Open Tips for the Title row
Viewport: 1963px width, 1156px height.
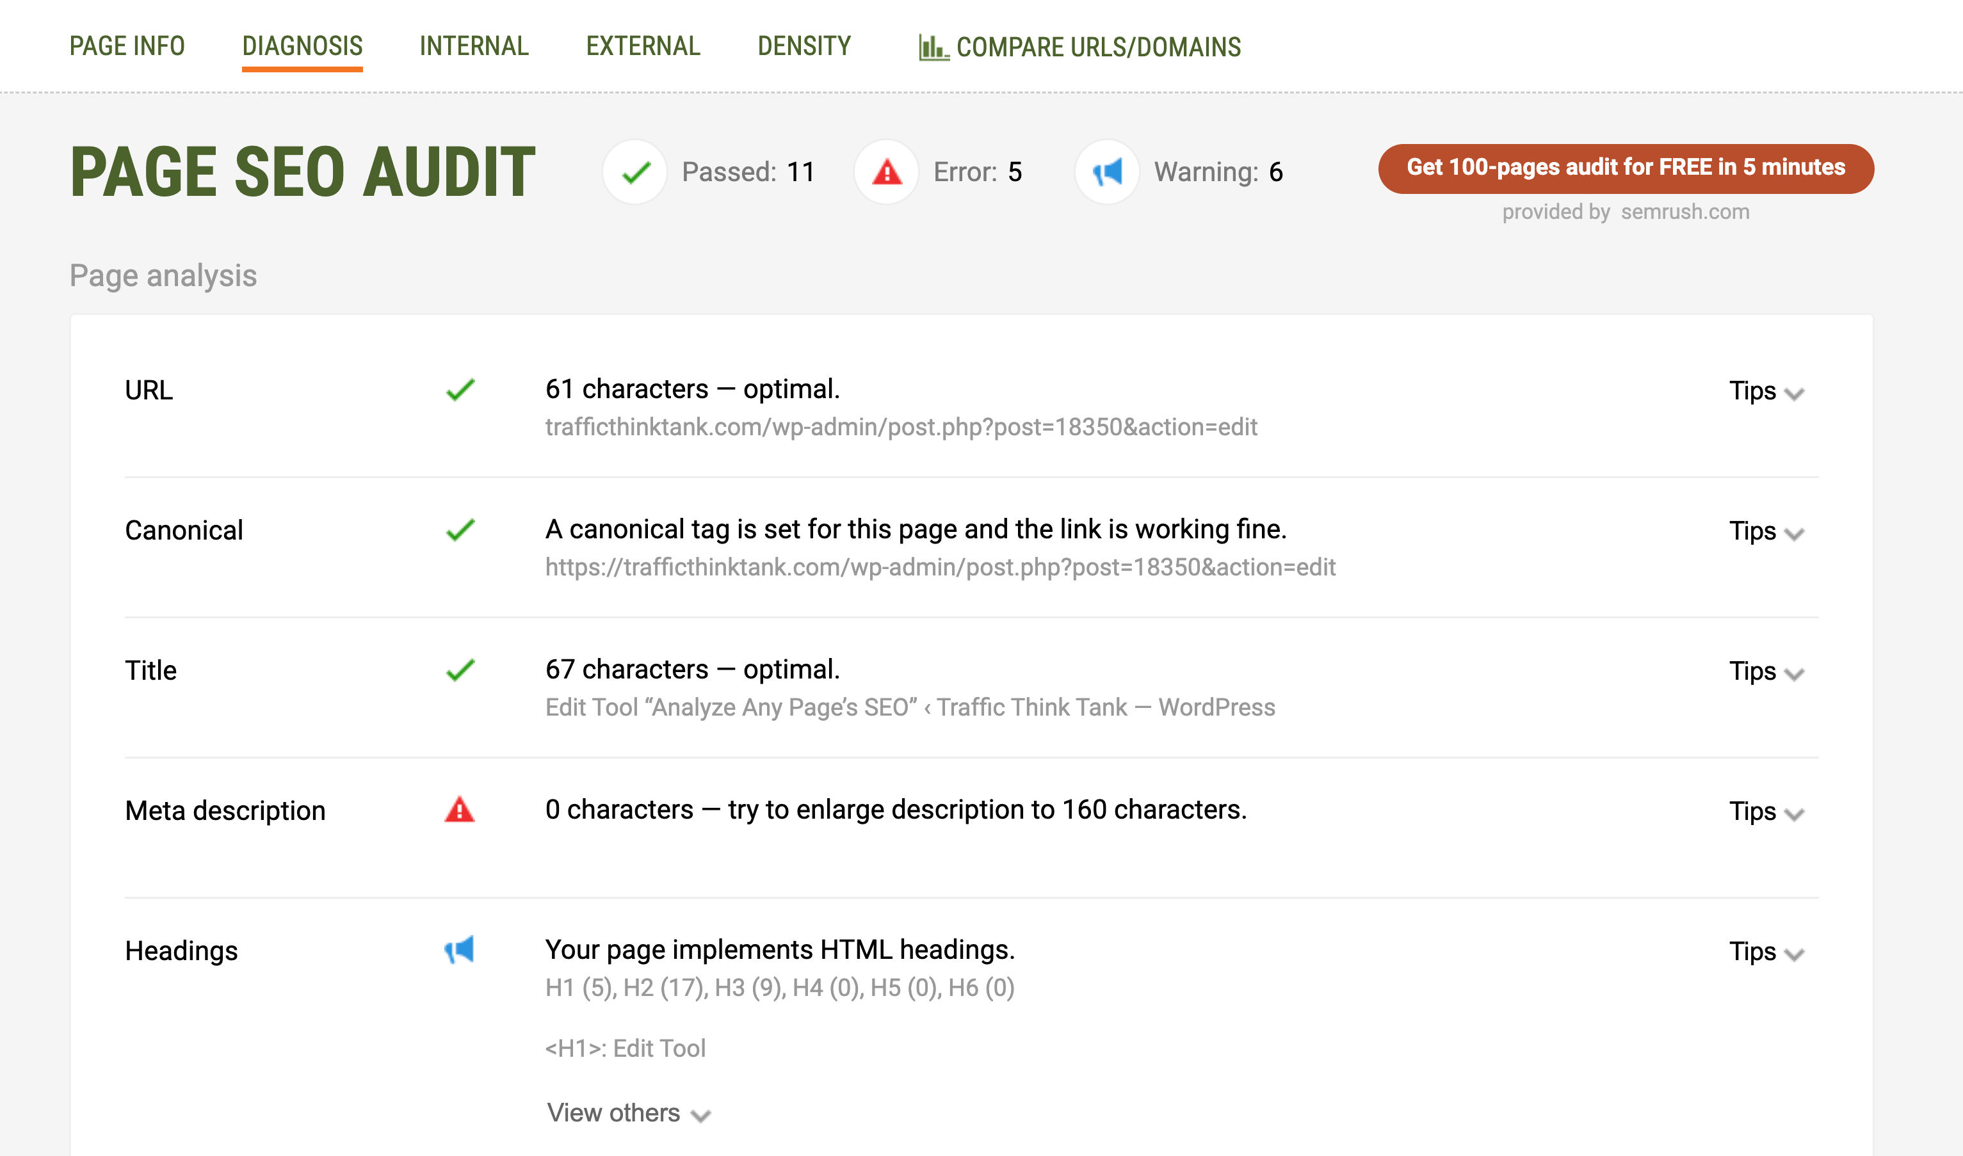pyautogui.click(x=1766, y=671)
